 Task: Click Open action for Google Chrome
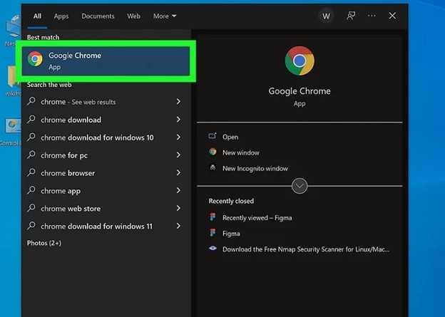coord(230,137)
